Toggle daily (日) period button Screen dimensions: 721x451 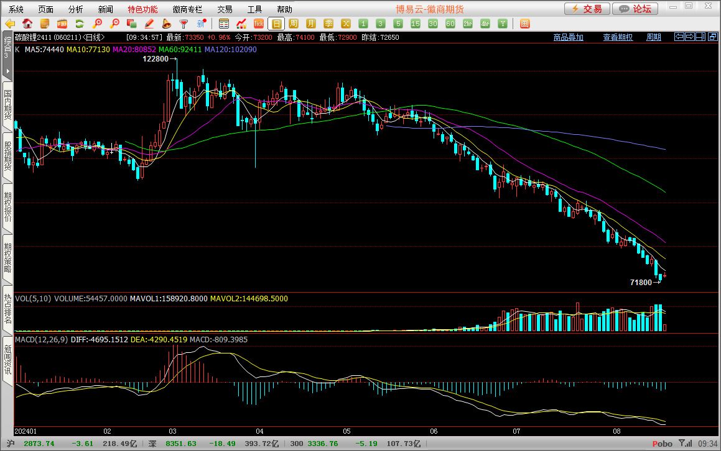click(x=276, y=24)
